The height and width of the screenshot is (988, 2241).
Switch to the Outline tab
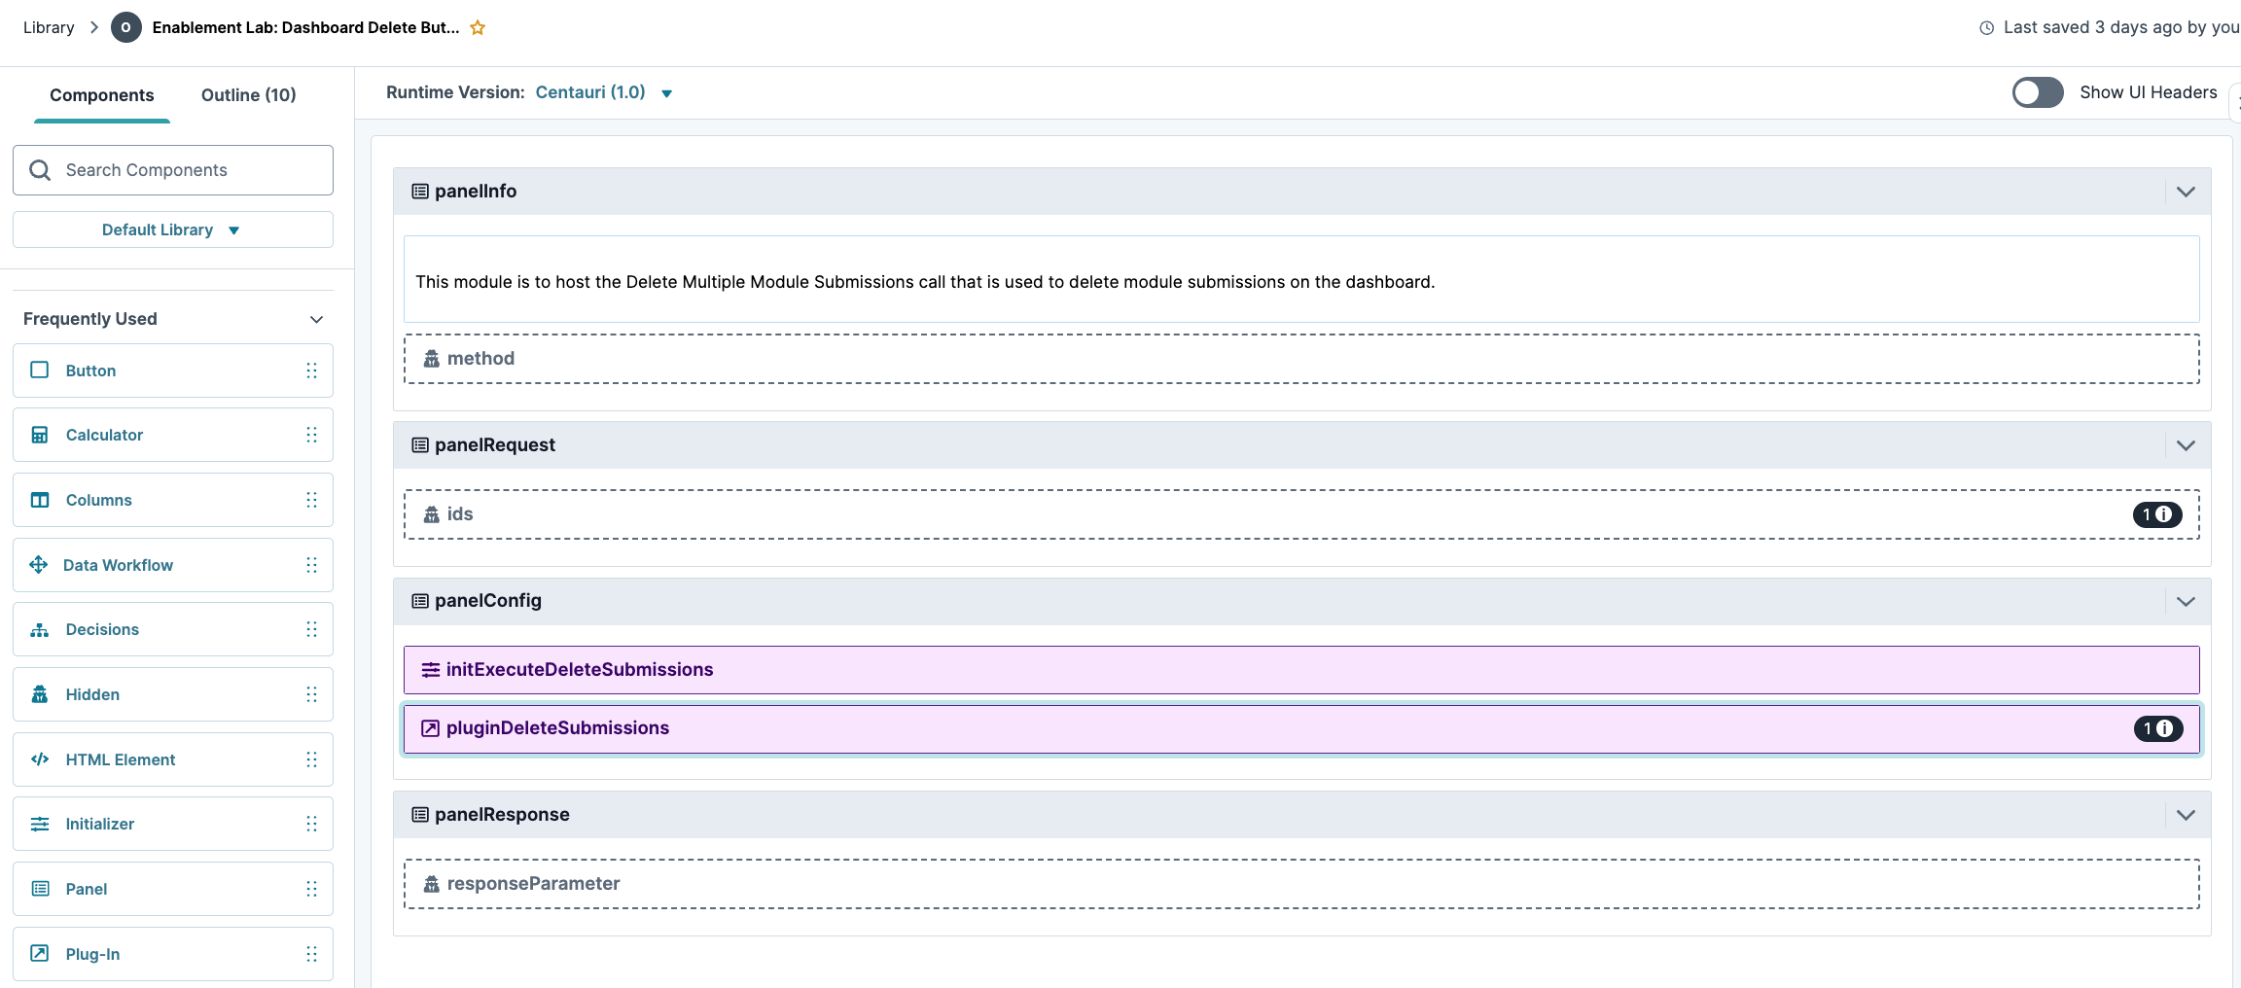point(248,94)
